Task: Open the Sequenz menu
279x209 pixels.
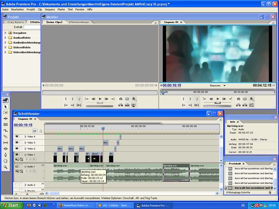Action: click(x=50, y=9)
